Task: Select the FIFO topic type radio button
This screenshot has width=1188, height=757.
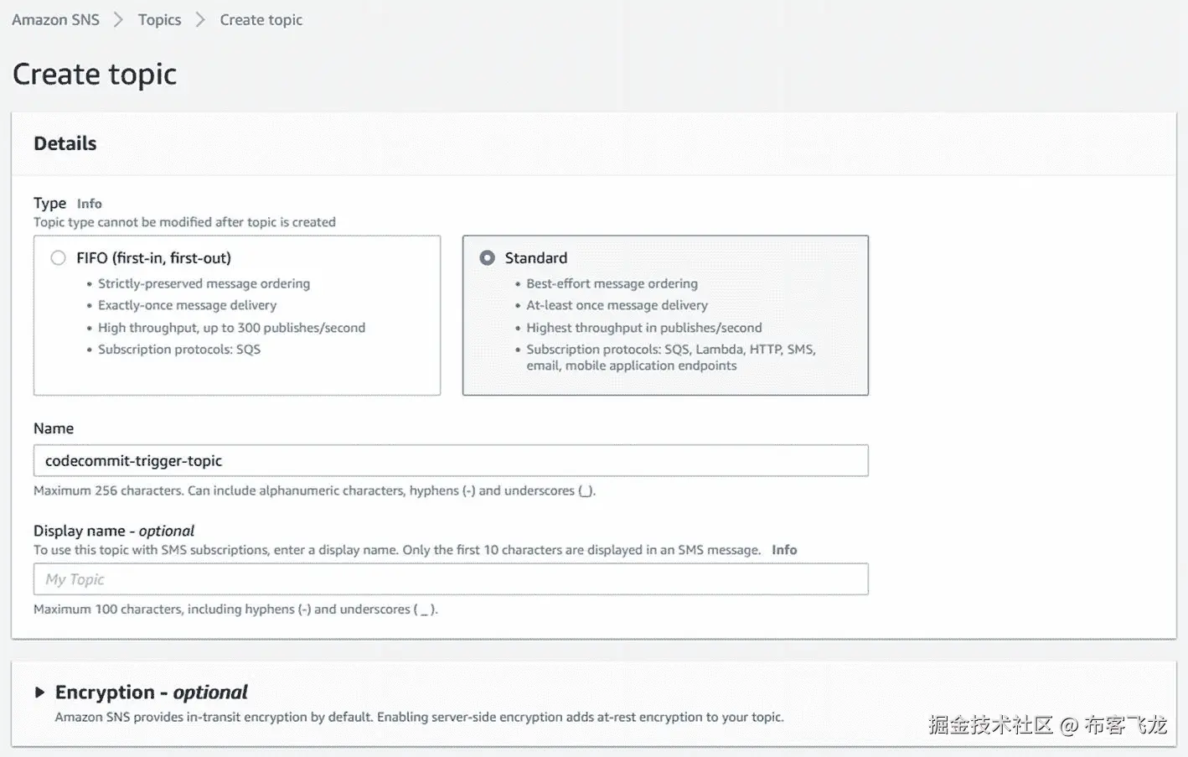Action: 58,257
